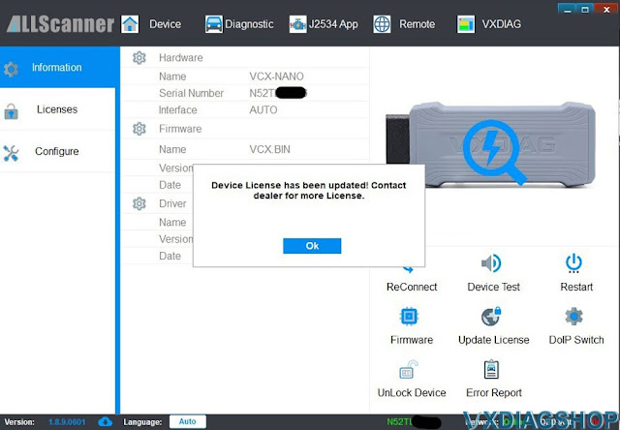
Task: Click the ReConnect label
Action: [x=412, y=287]
